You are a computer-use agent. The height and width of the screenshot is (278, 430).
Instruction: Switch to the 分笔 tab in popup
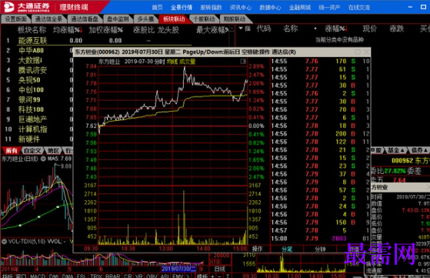(x=287, y=249)
